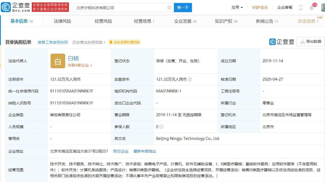Click 导出数据 export button
The width and height of the screenshot is (325, 182).
pos(311,42)
